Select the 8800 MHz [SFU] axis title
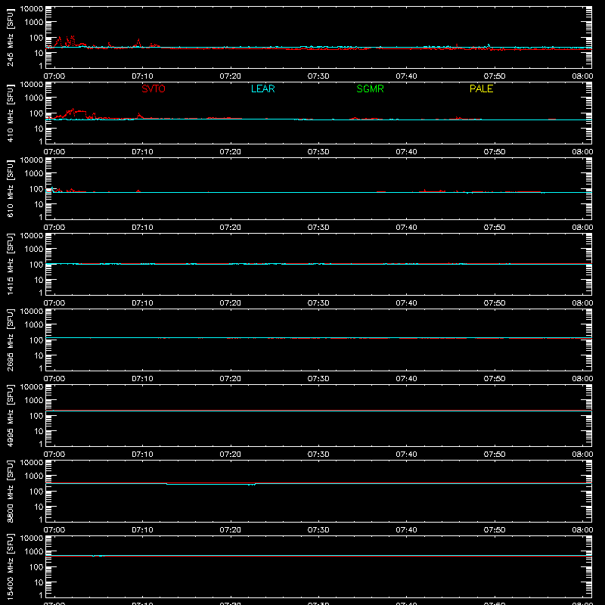Screen dimensions: 605x605 pyautogui.click(x=10, y=491)
